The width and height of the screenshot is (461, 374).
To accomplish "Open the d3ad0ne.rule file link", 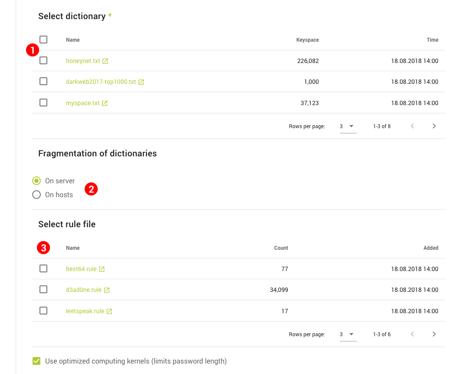I will (84, 290).
